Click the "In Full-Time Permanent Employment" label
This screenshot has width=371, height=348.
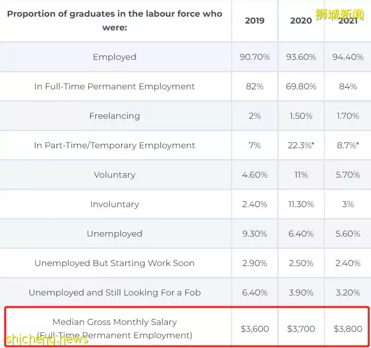pyautogui.click(x=114, y=86)
